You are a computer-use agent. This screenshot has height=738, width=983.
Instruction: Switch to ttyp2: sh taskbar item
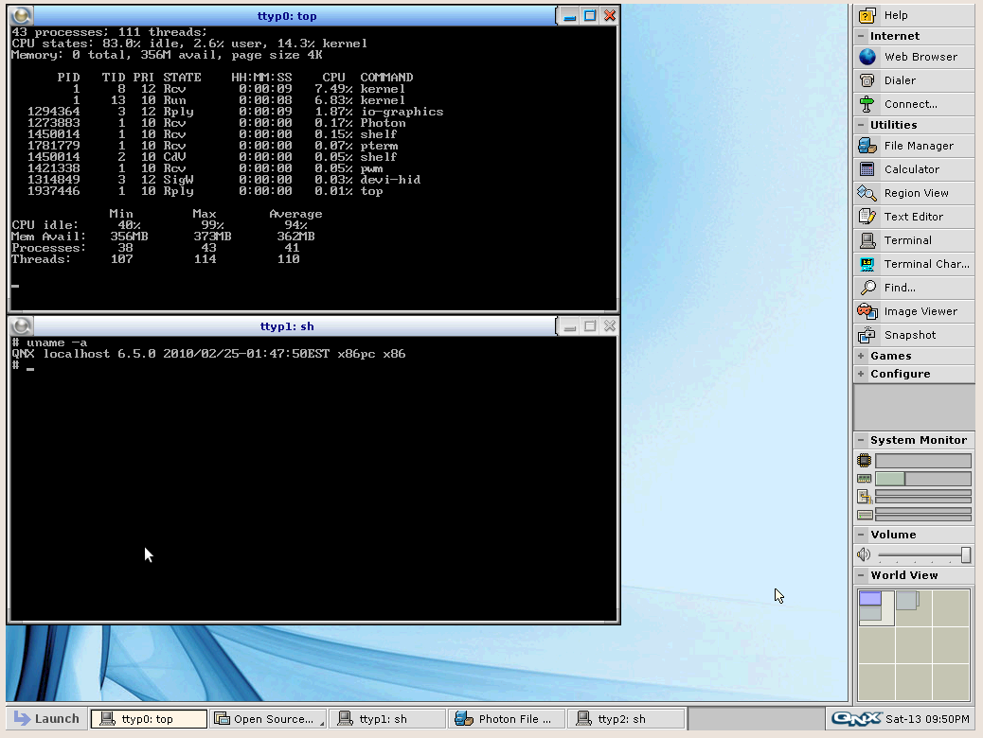coord(626,719)
